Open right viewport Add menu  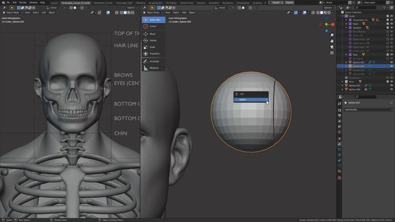click(184, 12)
